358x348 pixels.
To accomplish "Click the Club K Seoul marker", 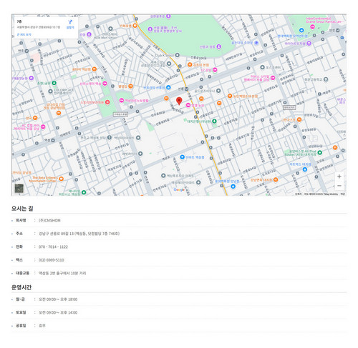I will 177,55.
